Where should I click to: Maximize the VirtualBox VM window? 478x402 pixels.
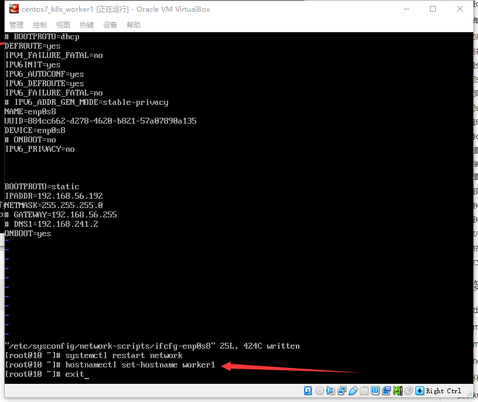(433, 9)
